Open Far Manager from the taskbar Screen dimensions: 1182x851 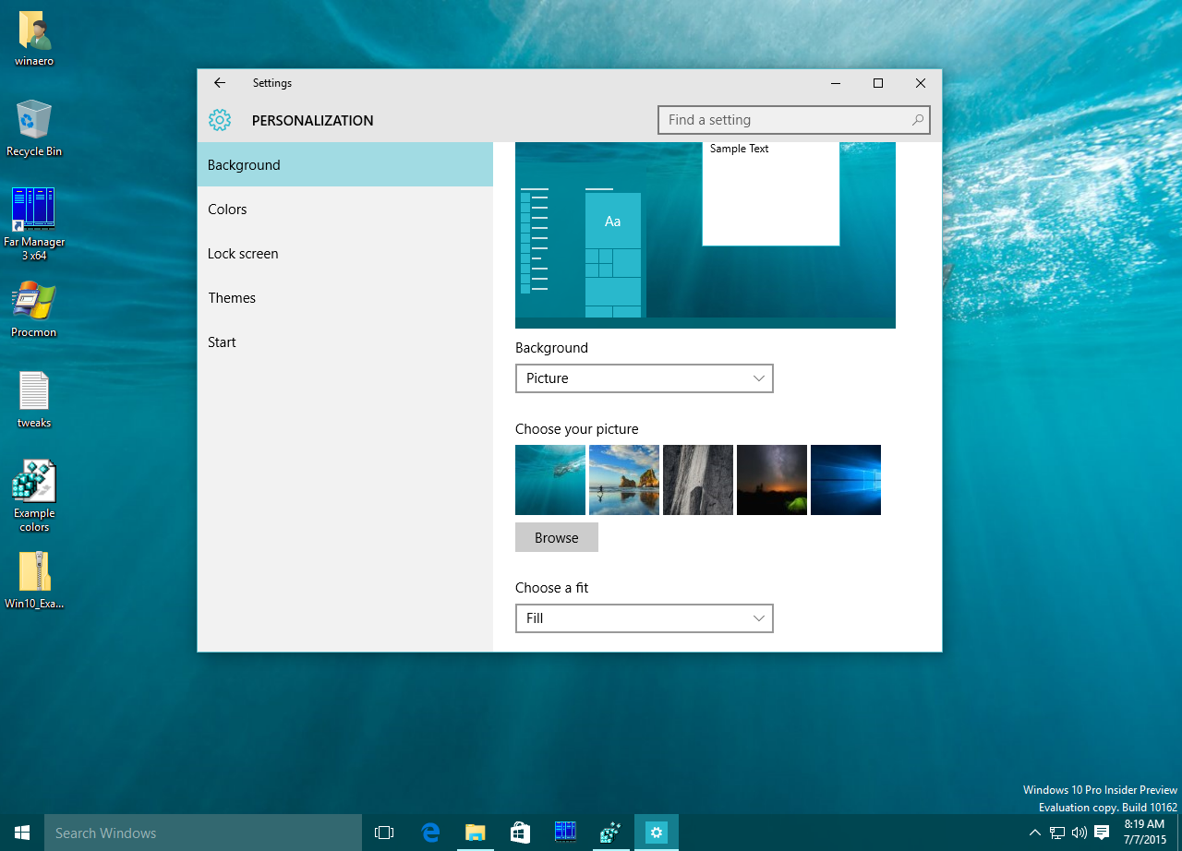click(x=565, y=833)
